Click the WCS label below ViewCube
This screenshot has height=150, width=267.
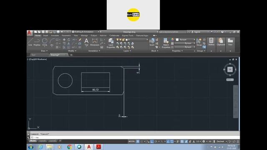click(x=230, y=80)
